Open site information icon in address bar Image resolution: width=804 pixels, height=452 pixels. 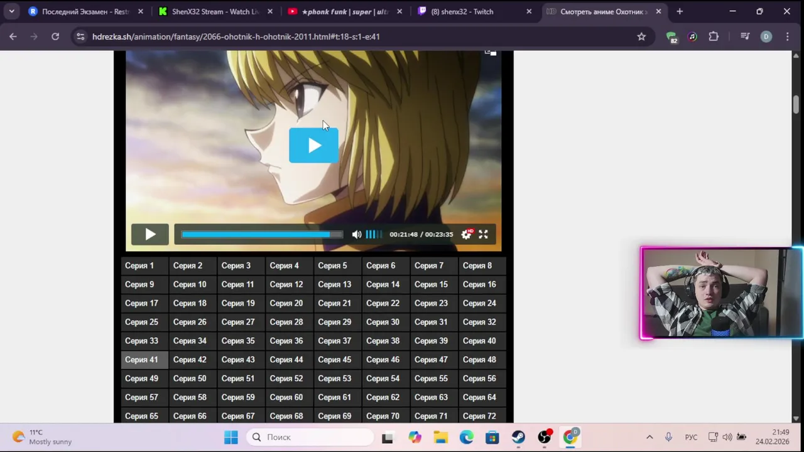[x=80, y=36]
